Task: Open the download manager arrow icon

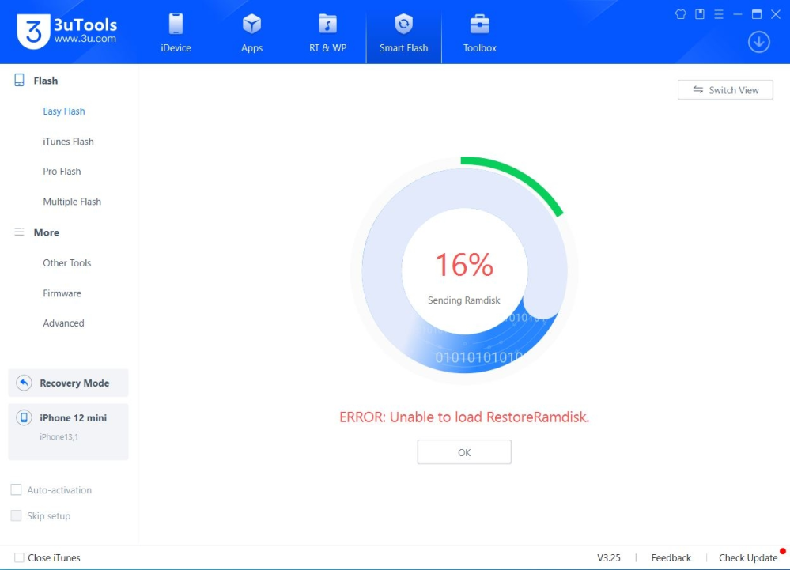Action: click(x=758, y=42)
